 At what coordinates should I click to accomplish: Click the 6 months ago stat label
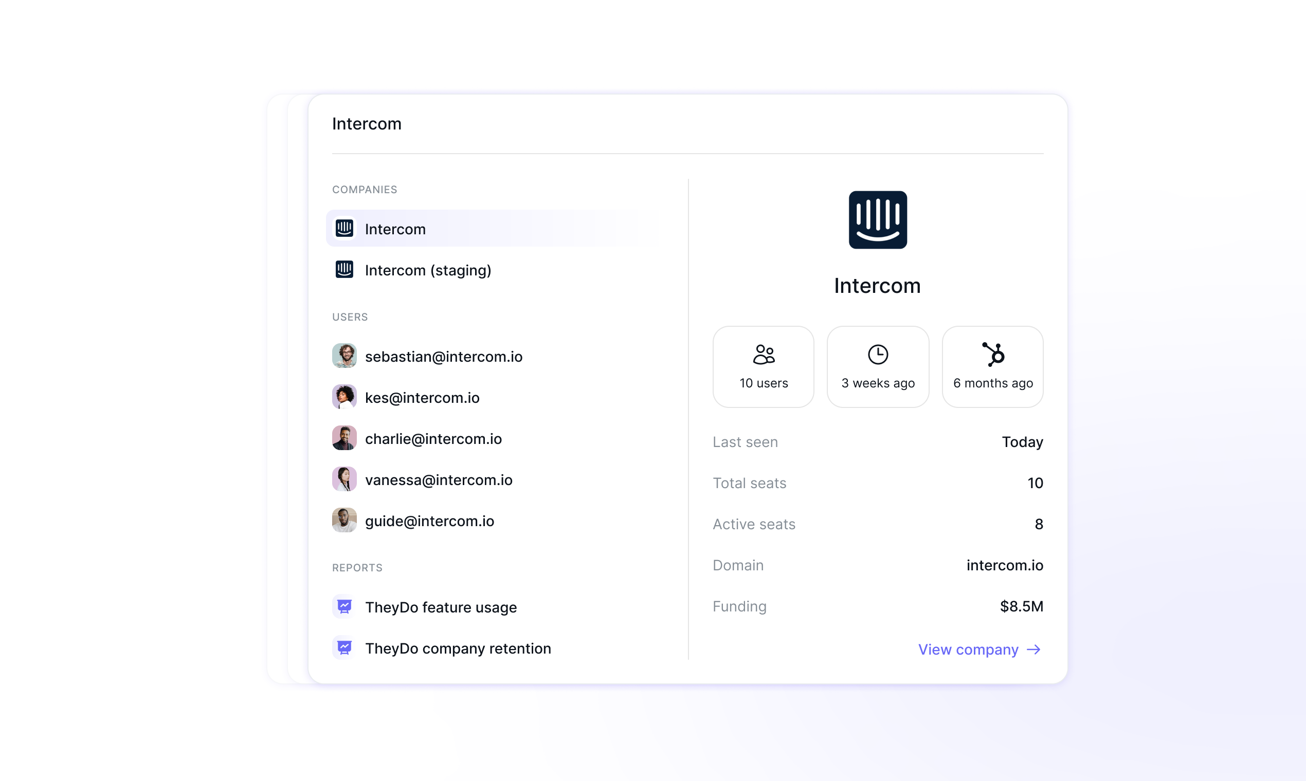coord(993,383)
